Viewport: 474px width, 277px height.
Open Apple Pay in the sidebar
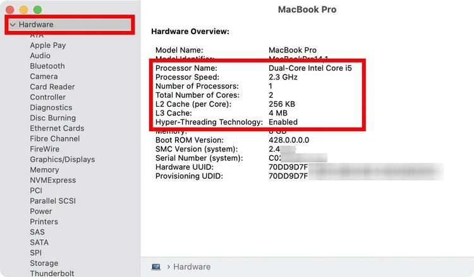coord(48,45)
